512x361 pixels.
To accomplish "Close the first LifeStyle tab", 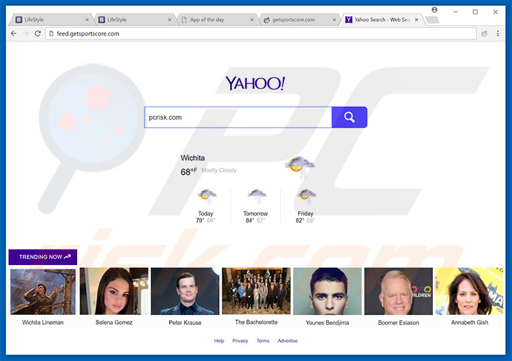I will pos(87,19).
